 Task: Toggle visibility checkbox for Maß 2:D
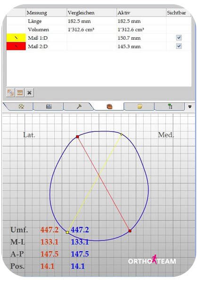(x=179, y=46)
